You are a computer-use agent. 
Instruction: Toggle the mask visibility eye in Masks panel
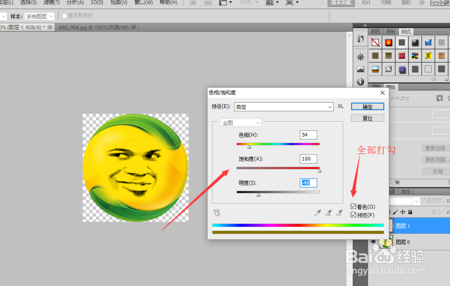tap(397, 182)
